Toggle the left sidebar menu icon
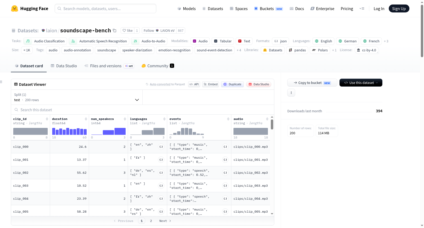 1,82
